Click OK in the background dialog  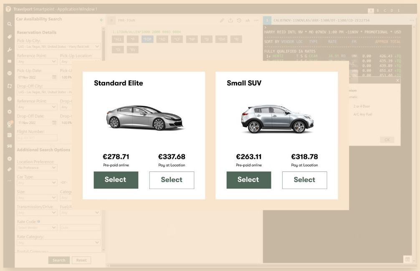[x=387, y=140]
